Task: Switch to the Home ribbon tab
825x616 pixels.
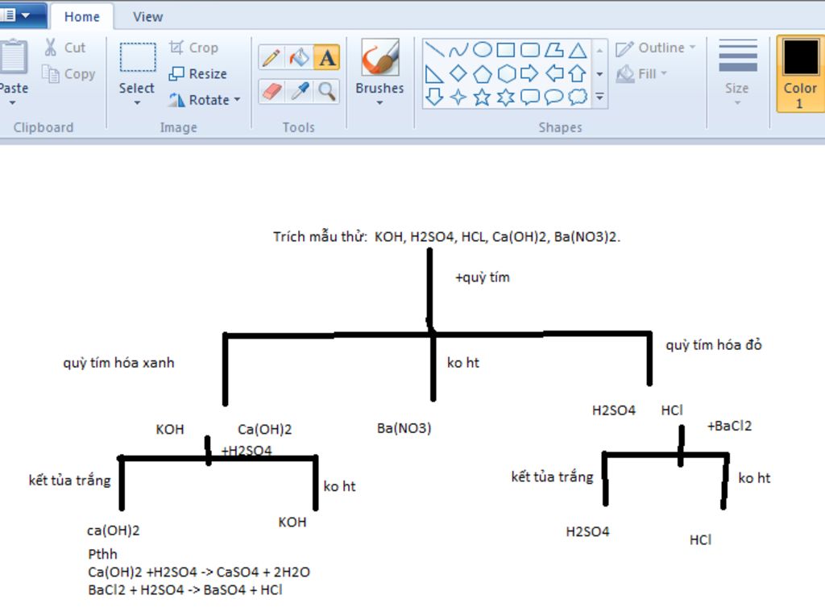Action: (81, 17)
